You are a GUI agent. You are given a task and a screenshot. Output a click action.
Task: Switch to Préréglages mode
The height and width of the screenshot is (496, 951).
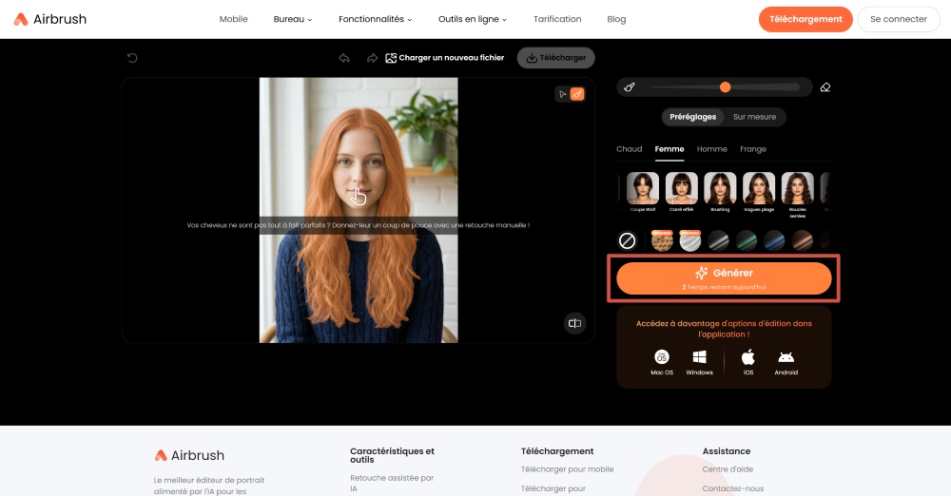[692, 117]
